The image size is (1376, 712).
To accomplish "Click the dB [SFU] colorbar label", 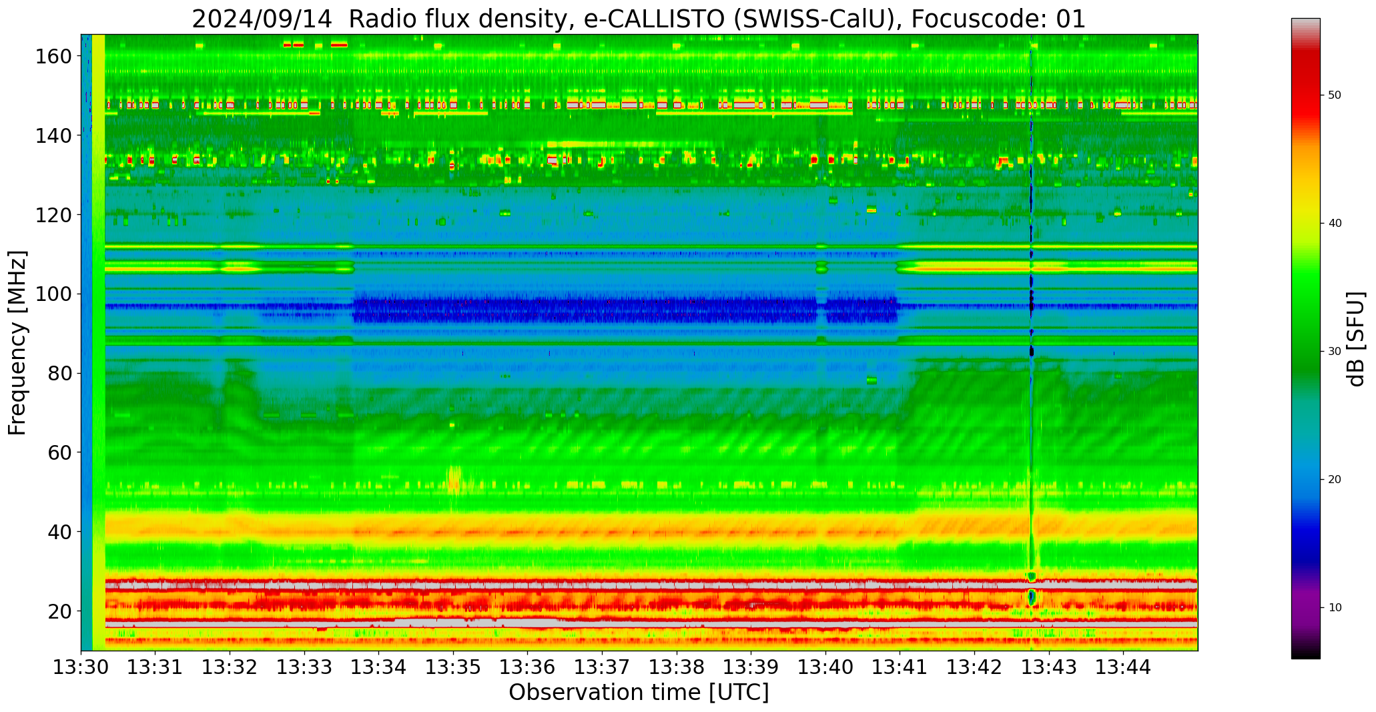I will (1355, 339).
